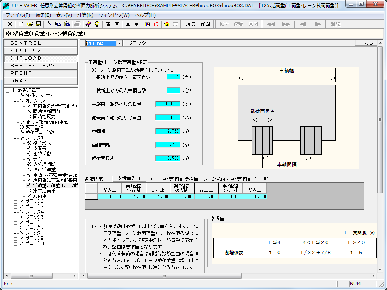Expand the ブロック2 tree node
The image size is (387, 290).
click(x=15, y=202)
